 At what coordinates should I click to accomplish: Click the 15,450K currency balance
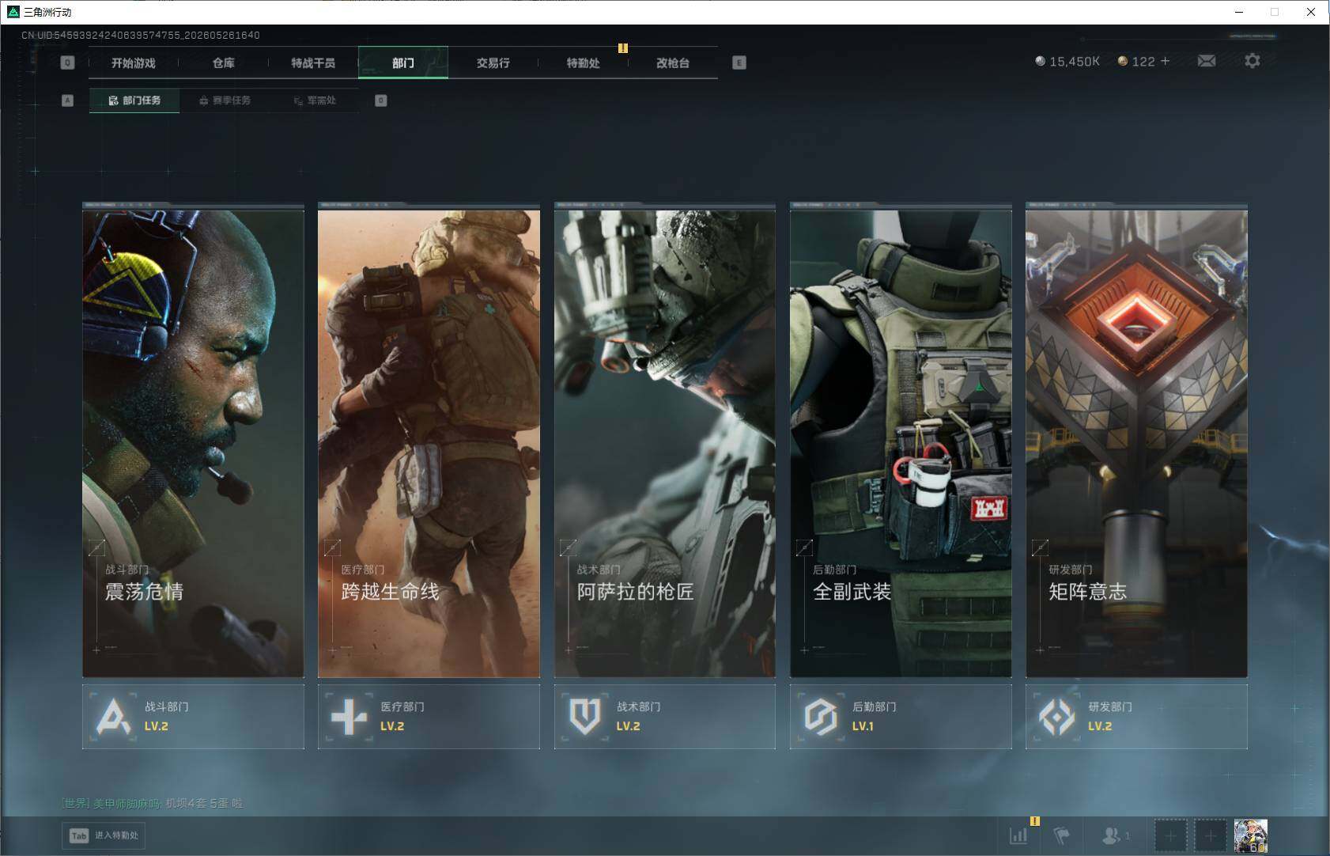click(x=1075, y=62)
